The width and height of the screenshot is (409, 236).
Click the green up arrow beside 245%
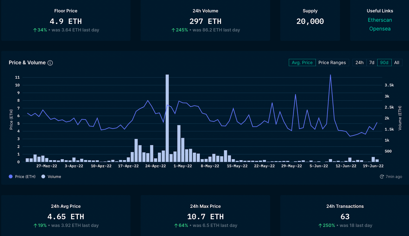173,30
